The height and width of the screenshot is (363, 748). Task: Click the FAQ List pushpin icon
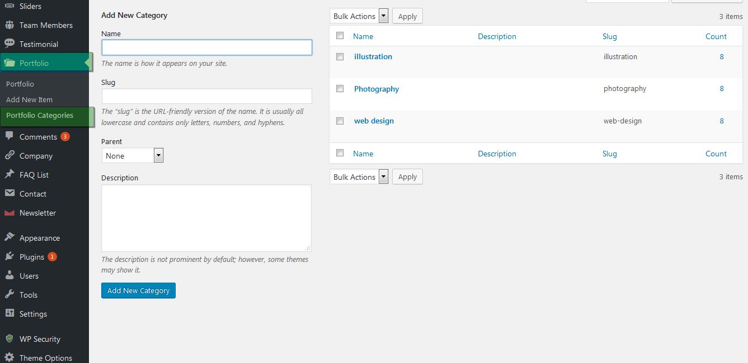(x=9, y=174)
